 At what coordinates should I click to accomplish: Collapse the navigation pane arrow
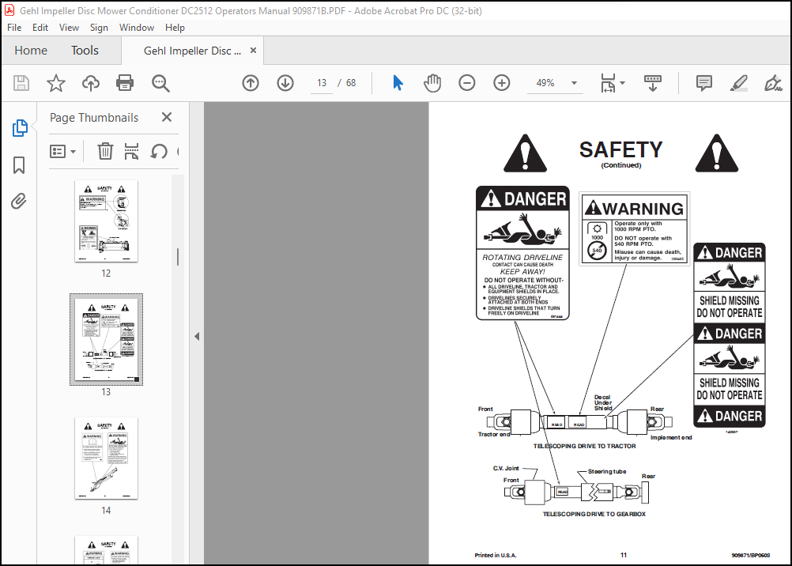197,336
